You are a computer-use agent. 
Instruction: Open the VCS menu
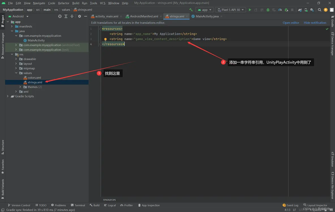[x=102, y=3]
